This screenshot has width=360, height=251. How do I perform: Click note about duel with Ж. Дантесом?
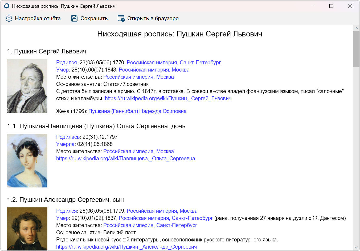[x=280, y=218]
